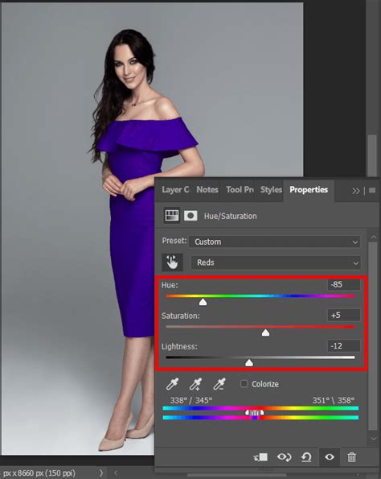The width and height of the screenshot is (381, 479).
Task: Click the Hue value field showing -85
Action: [344, 285]
